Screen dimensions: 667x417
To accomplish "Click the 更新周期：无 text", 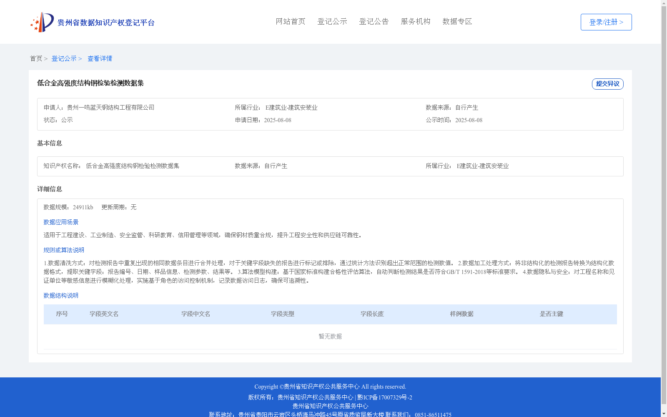I will 119,207.
